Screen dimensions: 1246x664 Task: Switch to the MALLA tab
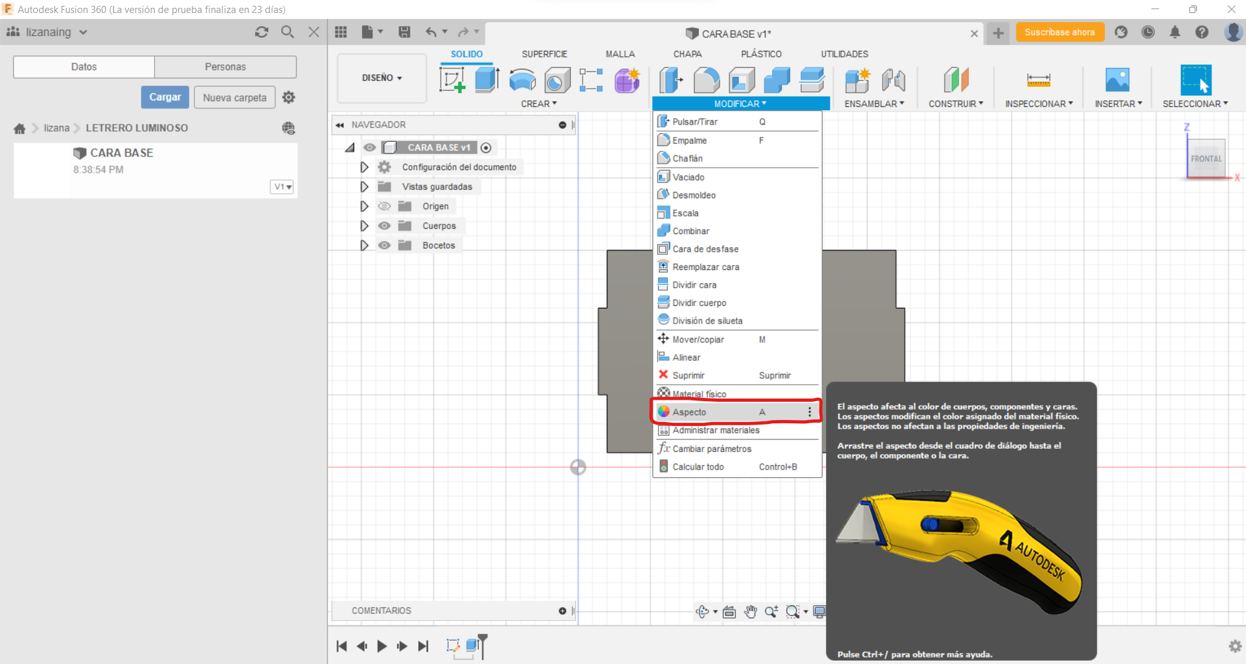point(620,54)
